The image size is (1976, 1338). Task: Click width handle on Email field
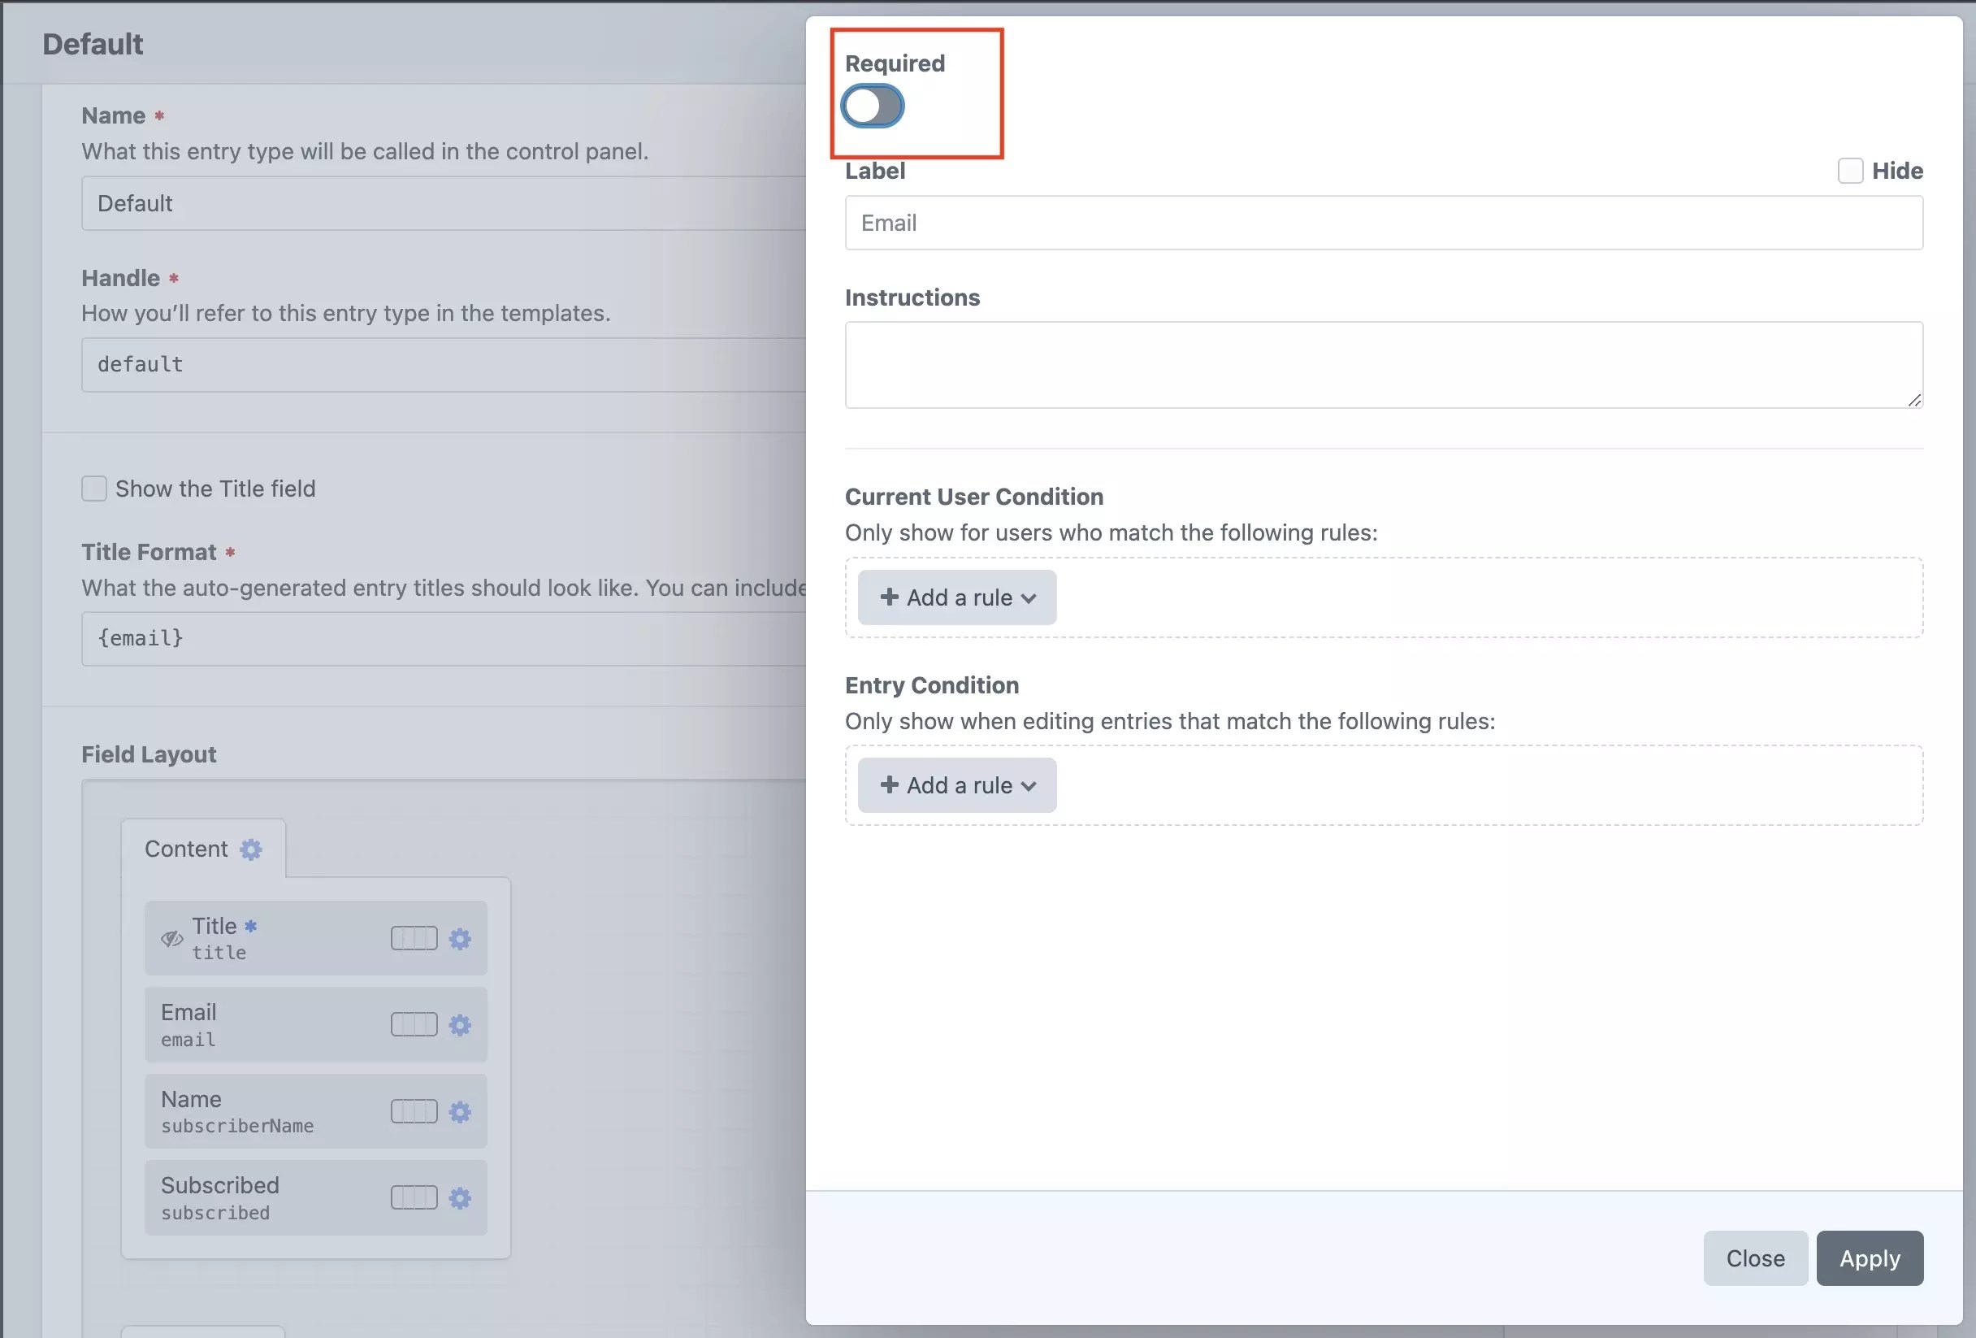[x=414, y=1024]
